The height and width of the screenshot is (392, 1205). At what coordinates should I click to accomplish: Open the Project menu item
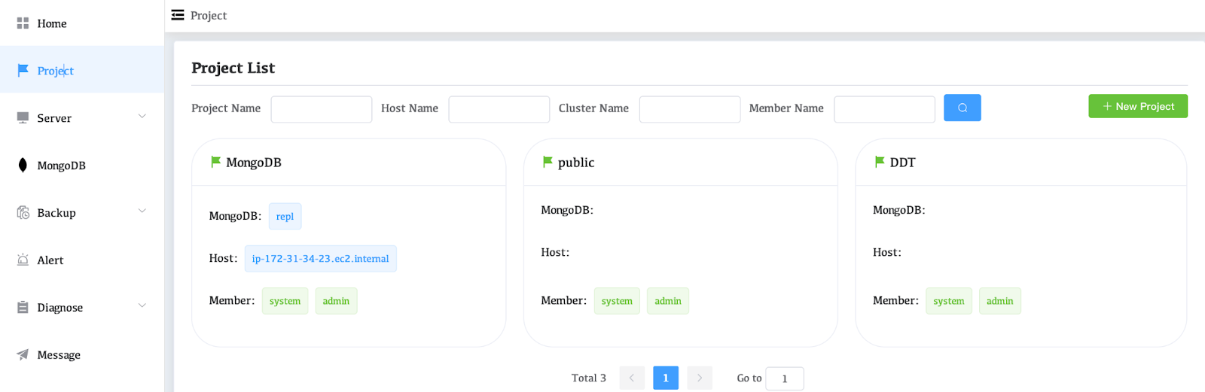click(55, 71)
